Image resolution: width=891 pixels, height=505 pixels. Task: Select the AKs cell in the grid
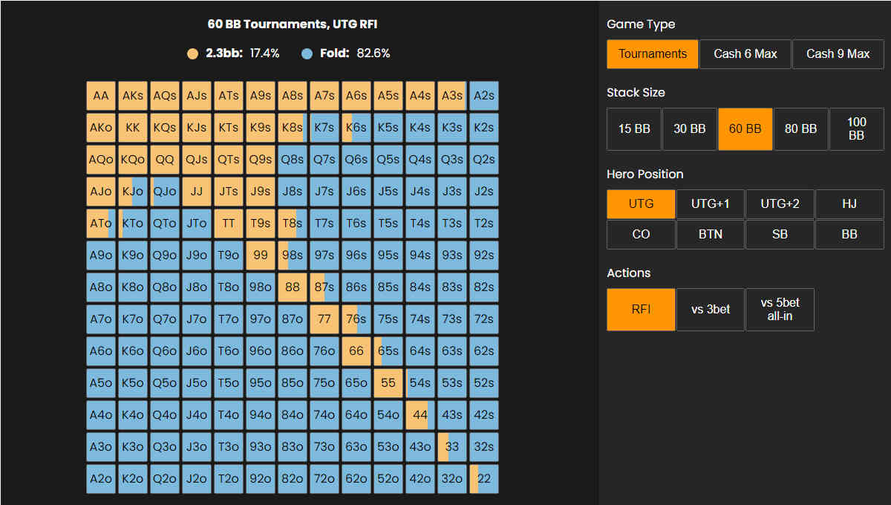point(133,96)
